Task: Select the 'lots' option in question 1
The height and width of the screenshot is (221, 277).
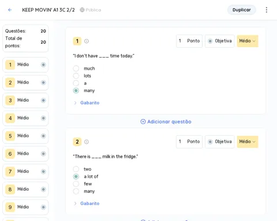Action: coord(76,76)
